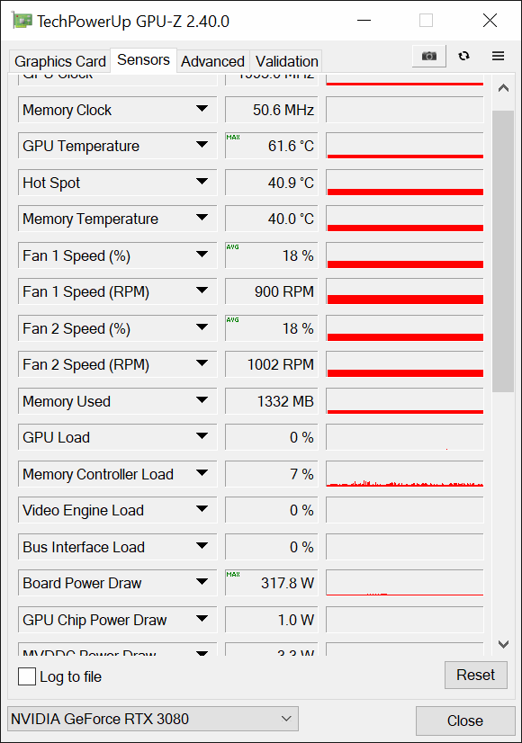Click the scroll up arrow icon
522x743 pixels.
click(503, 88)
